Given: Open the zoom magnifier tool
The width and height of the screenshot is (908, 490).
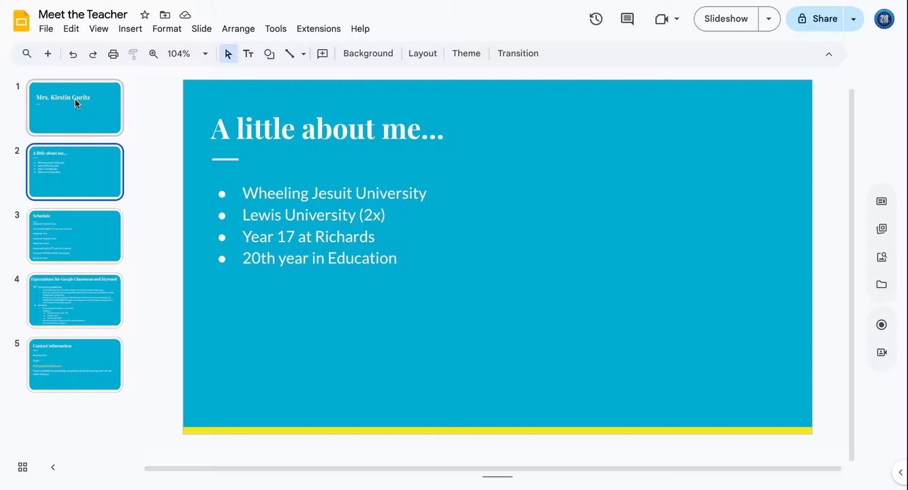Looking at the screenshot, I should [x=154, y=54].
